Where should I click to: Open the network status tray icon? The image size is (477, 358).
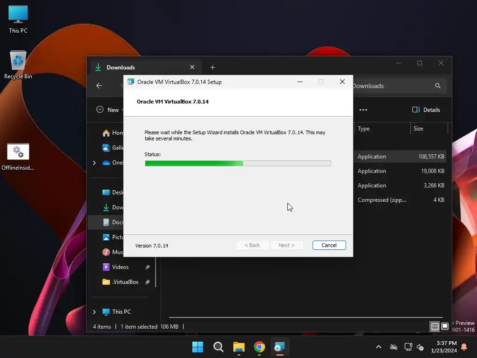pyautogui.click(x=408, y=347)
